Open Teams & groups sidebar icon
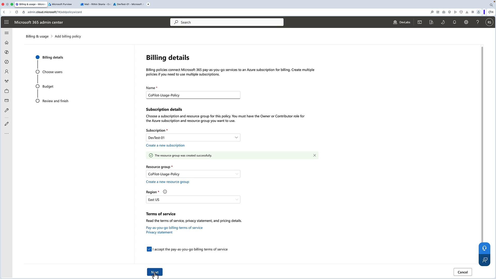496x279 pixels. click(x=7, y=81)
